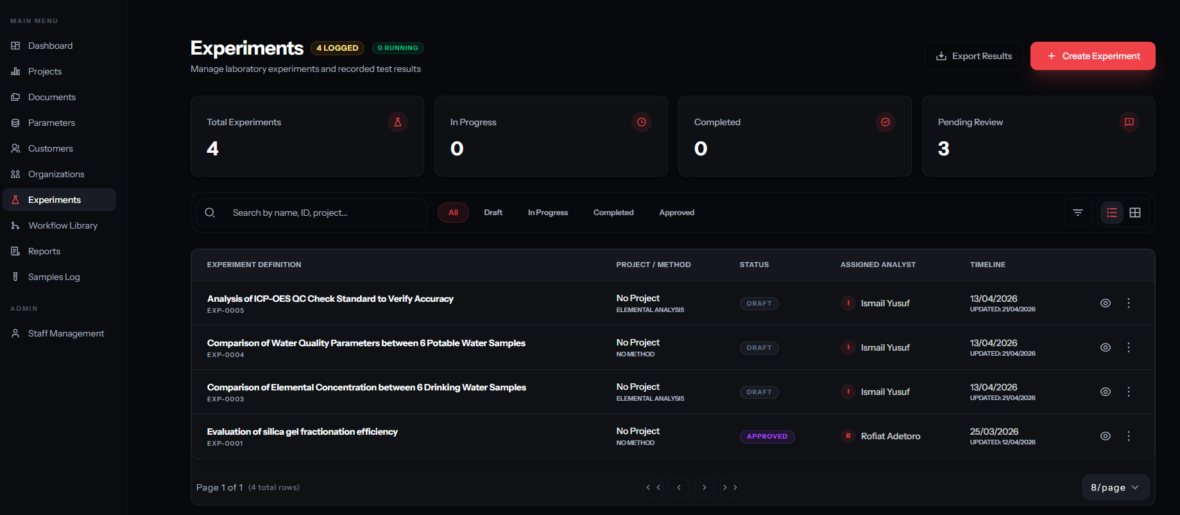Click the Workflow Library sidebar icon
The width and height of the screenshot is (1180, 515).
(x=15, y=225)
